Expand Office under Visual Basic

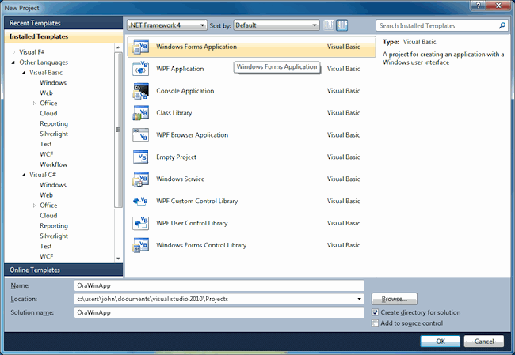click(x=34, y=104)
